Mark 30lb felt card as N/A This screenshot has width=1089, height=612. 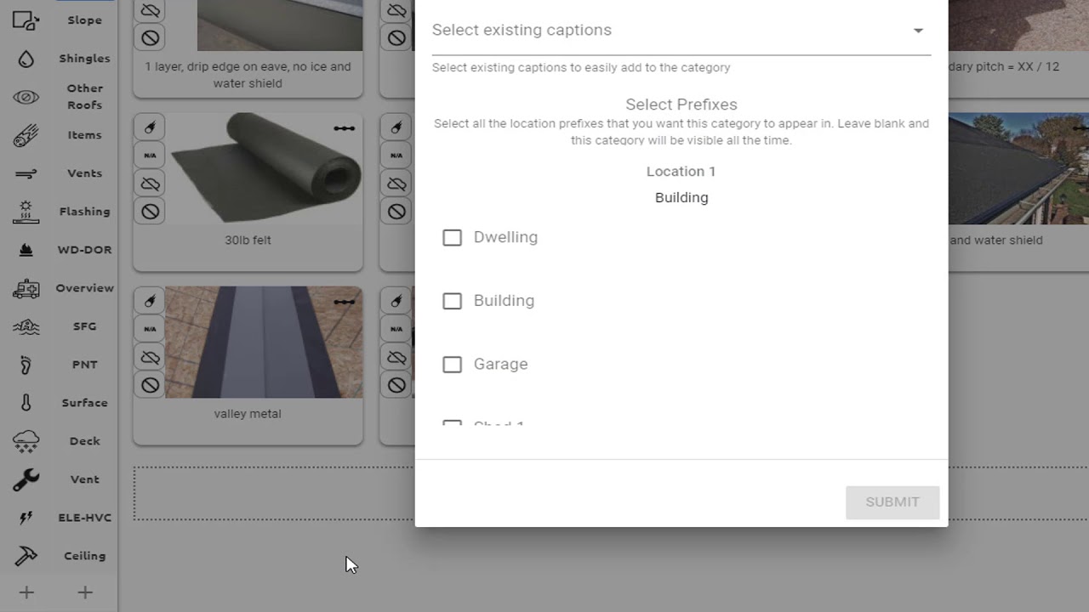(x=150, y=156)
